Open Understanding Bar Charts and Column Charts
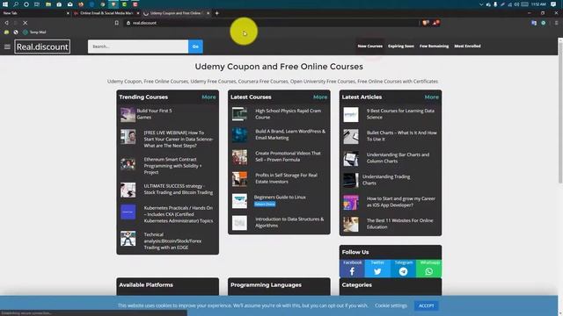 point(398,158)
